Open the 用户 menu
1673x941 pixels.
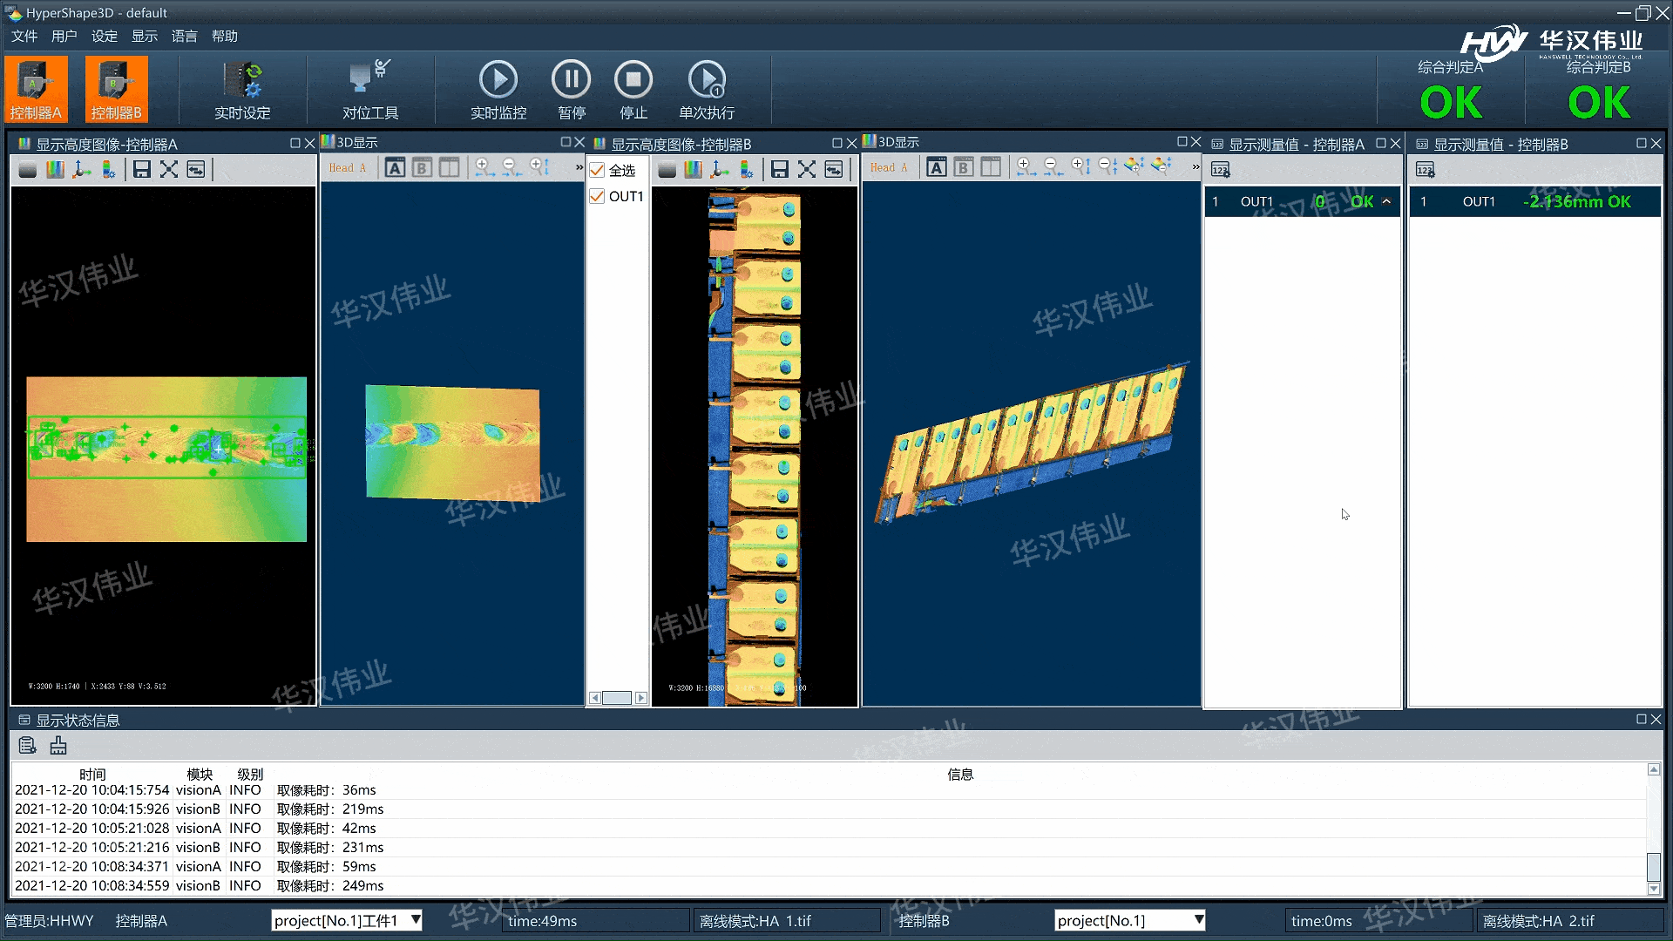(64, 36)
